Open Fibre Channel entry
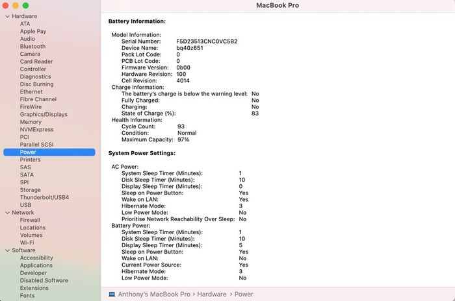This screenshot has width=455, height=301. pyautogui.click(x=38, y=99)
